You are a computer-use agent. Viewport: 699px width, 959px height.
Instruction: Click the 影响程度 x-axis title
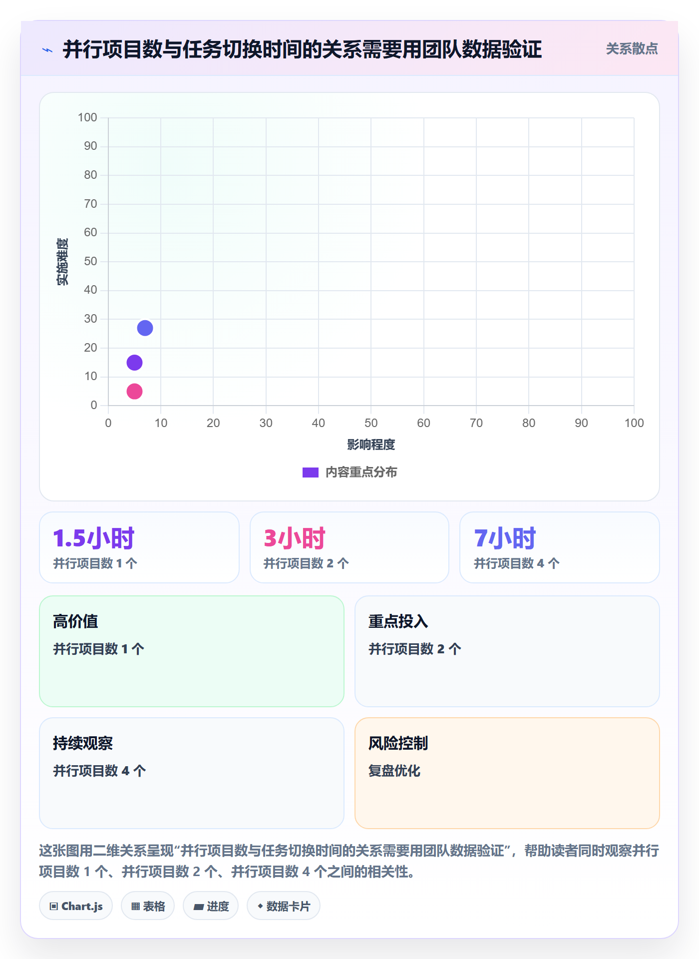click(x=371, y=445)
